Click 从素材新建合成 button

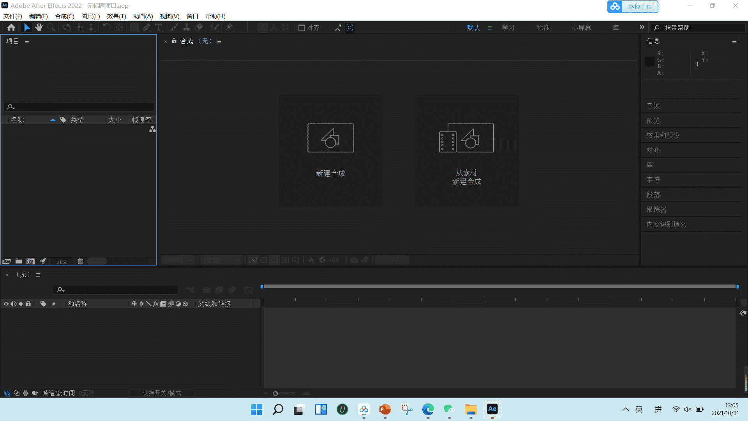[x=466, y=150]
